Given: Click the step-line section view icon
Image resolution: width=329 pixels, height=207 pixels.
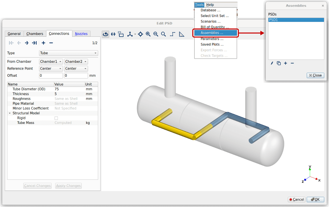Looking at the screenshot, I should pyautogui.click(x=172, y=34).
